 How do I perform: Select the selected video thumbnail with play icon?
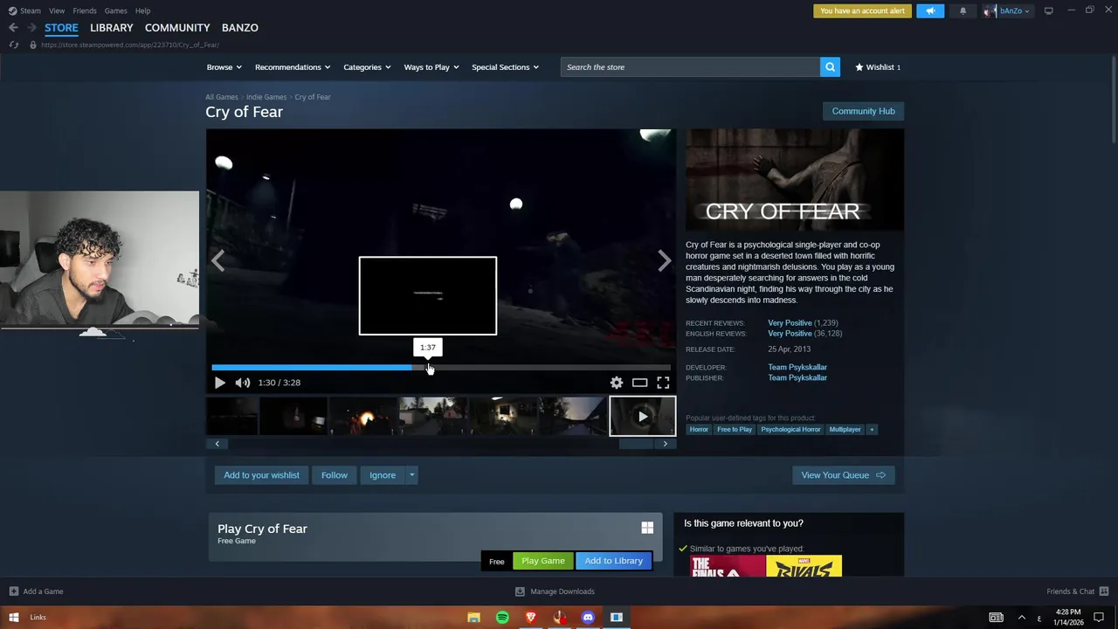click(643, 416)
